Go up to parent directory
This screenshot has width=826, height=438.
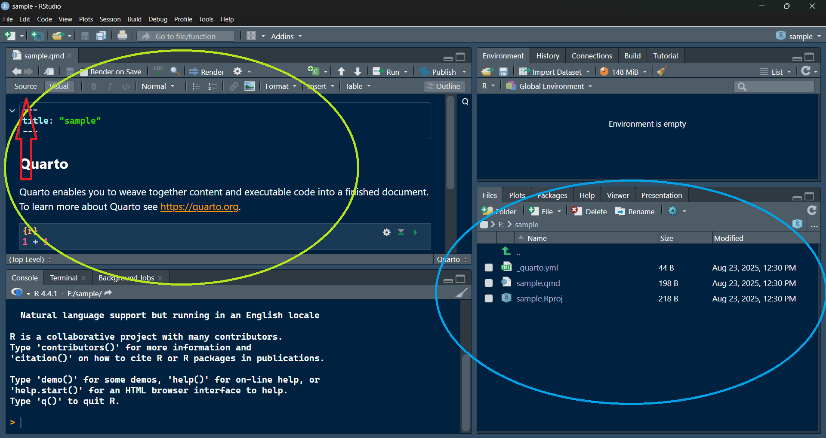(506, 251)
